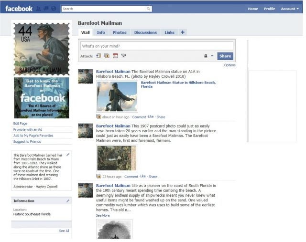Open the statue photo thumbnail

[117, 96]
